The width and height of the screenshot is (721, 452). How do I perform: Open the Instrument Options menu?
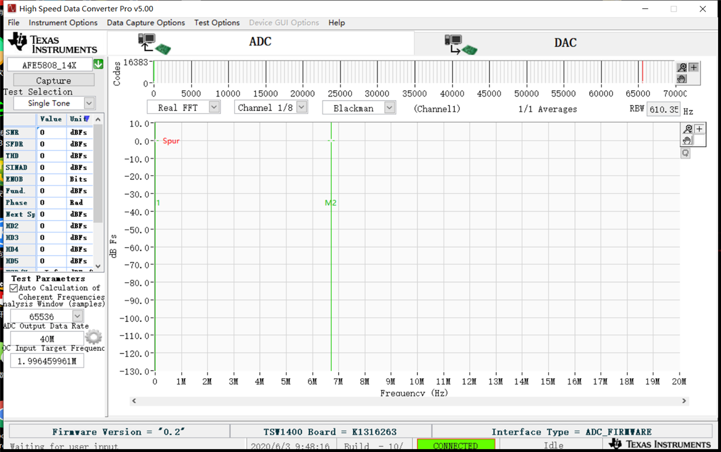pos(63,23)
